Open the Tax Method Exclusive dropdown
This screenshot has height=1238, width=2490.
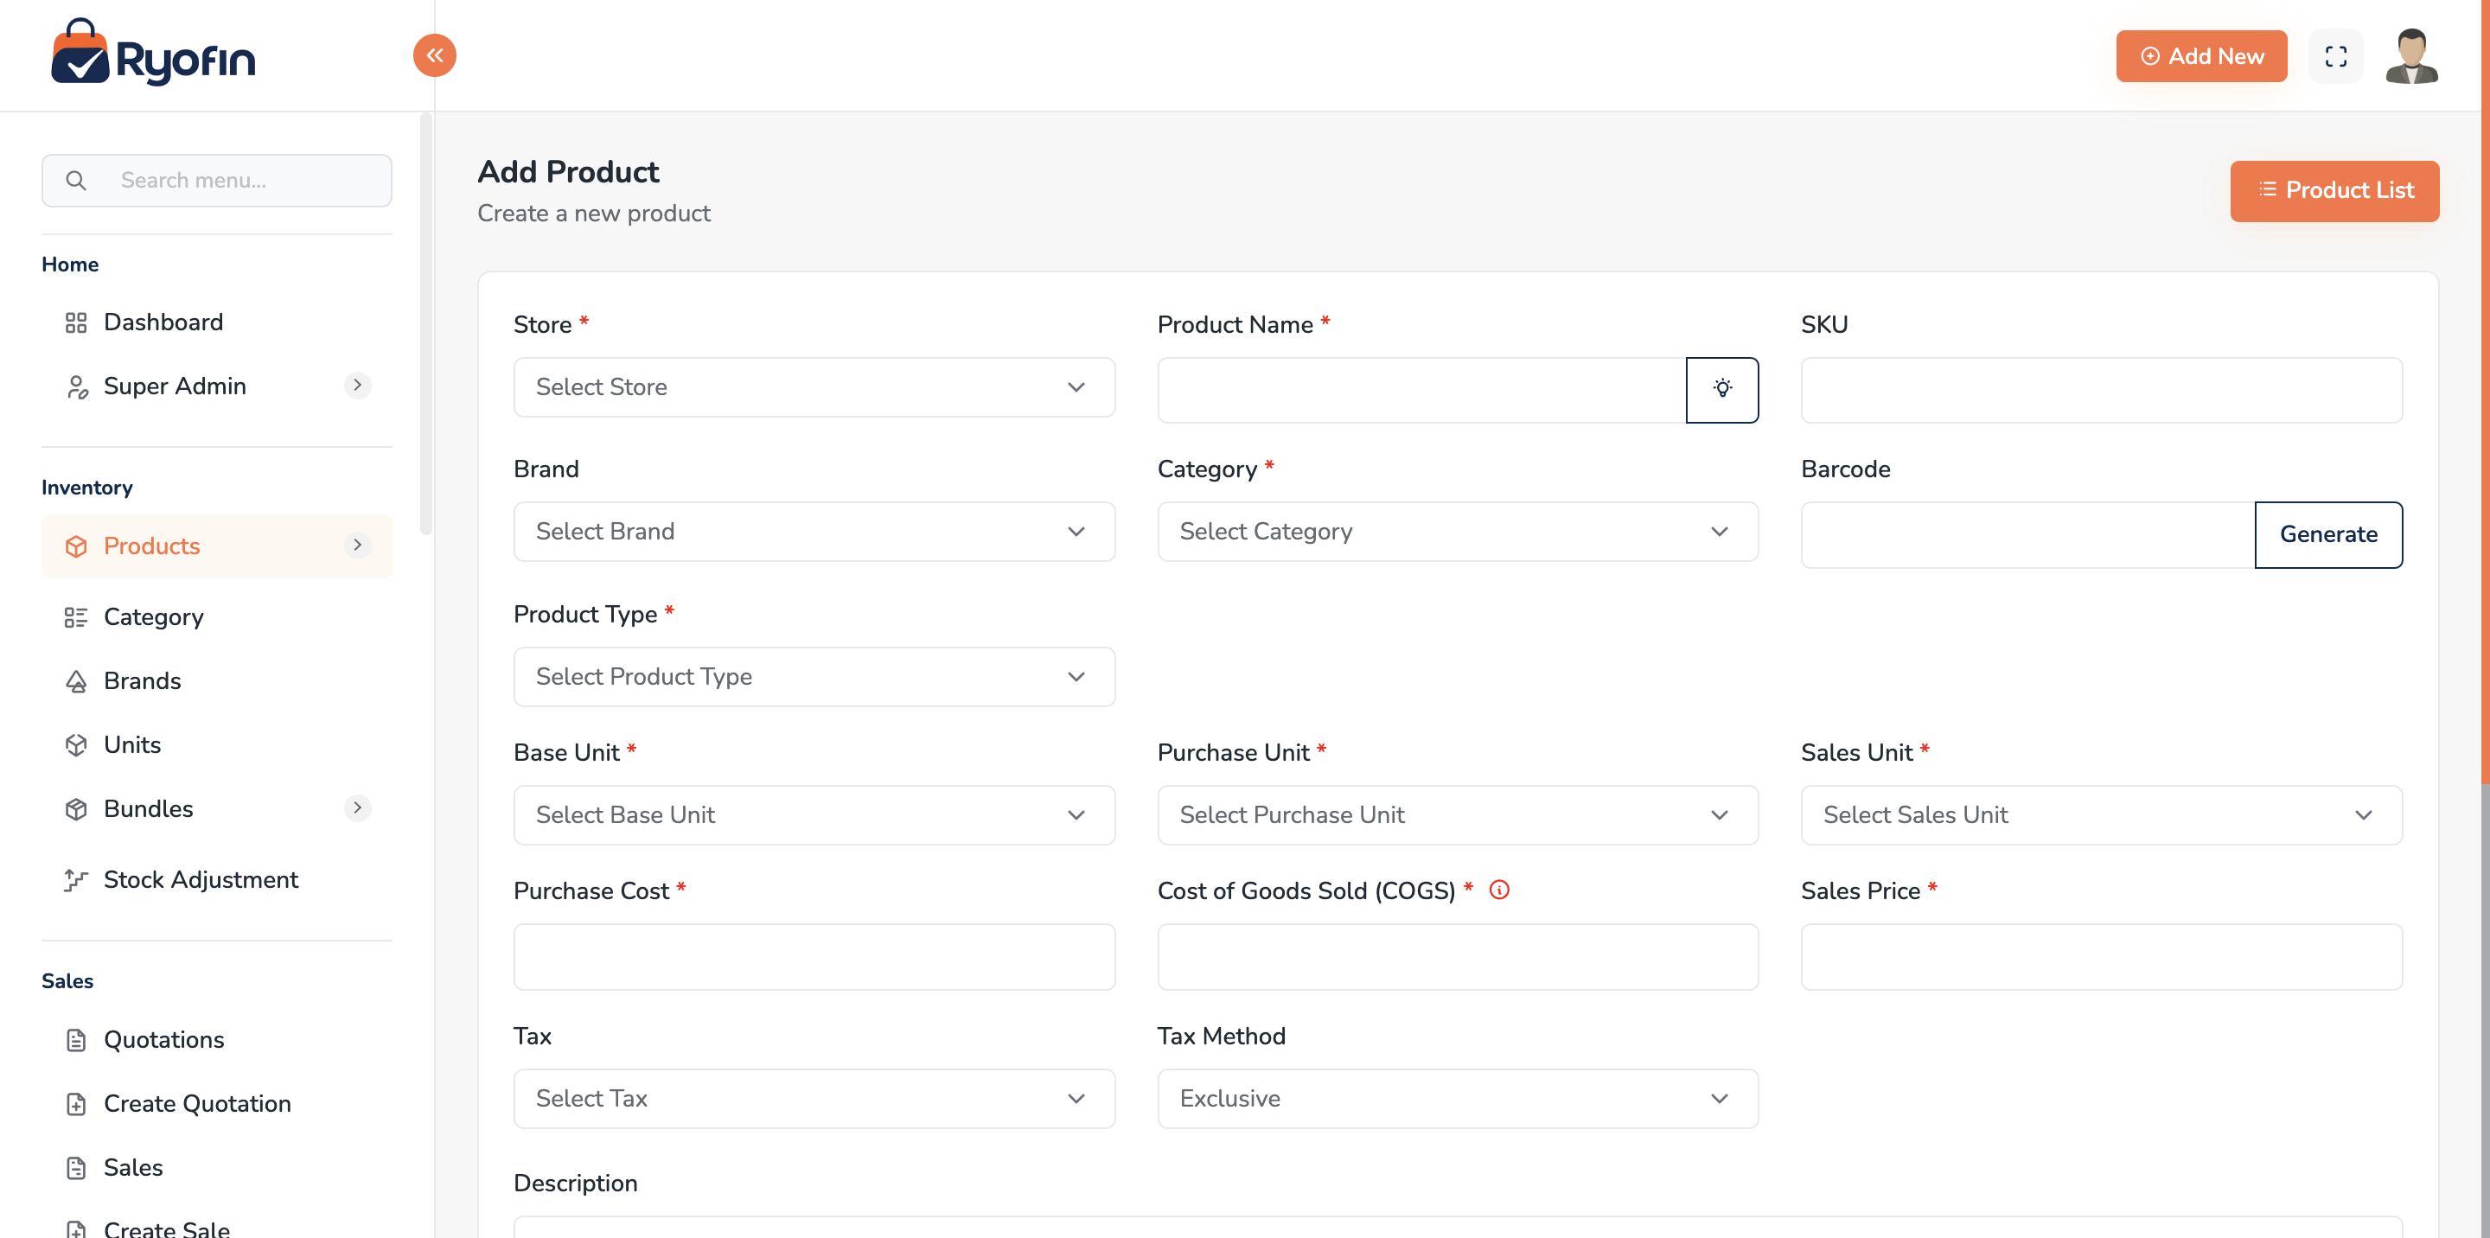1458,1099
